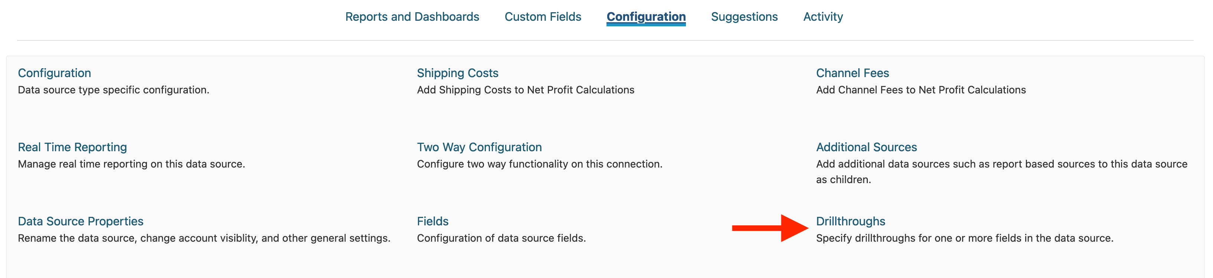Switch to the Suggestions tab
The height and width of the screenshot is (278, 1213).
point(744,16)
